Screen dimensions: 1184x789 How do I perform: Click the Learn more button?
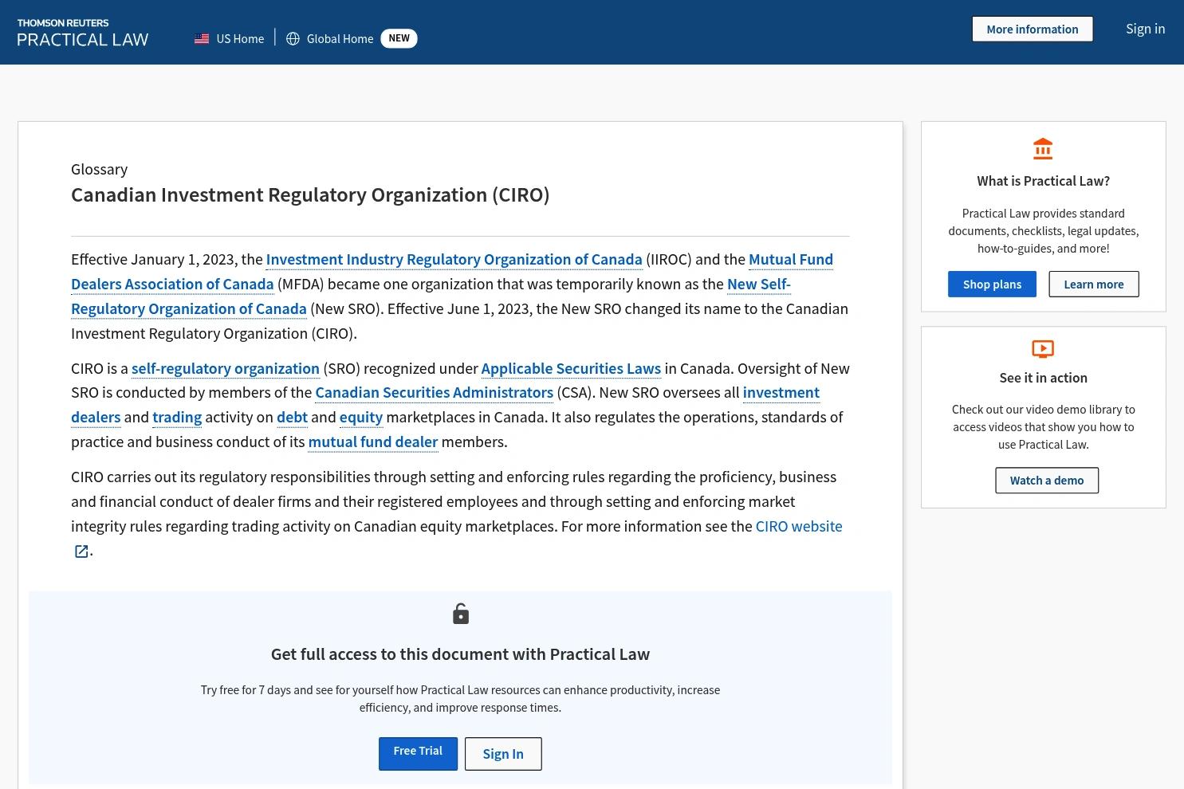1094,284
